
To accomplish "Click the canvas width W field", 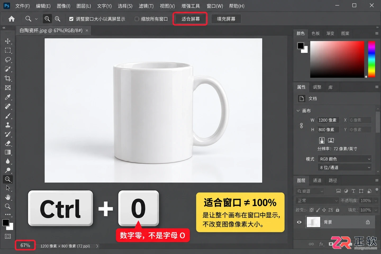I will [328, 120].
